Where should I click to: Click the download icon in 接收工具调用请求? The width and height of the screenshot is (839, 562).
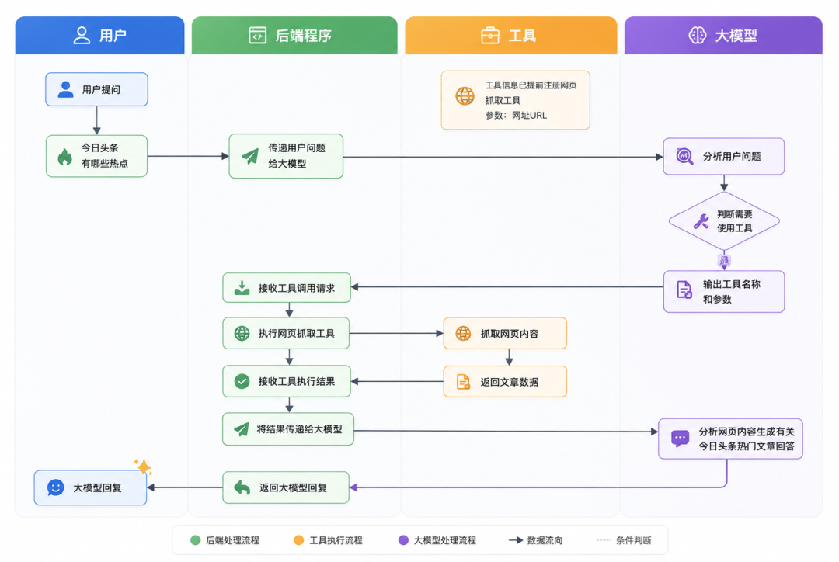point(242,288)
